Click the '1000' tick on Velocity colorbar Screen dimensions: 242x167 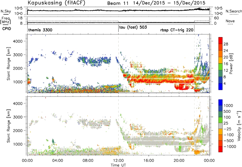click(x=228, y=106)
